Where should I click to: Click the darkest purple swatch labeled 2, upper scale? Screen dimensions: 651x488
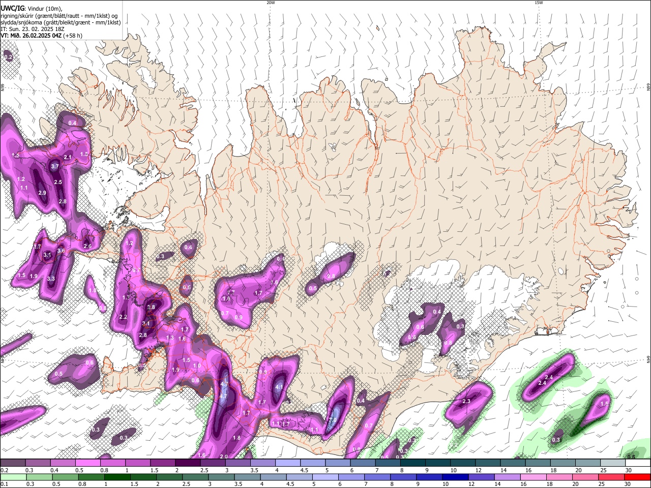click(188, 463)
